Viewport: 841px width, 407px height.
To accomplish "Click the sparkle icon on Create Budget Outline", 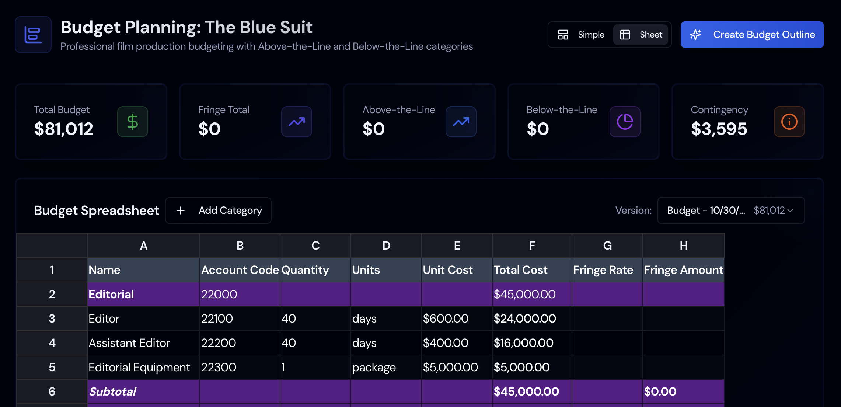I will tap(695, 35).
